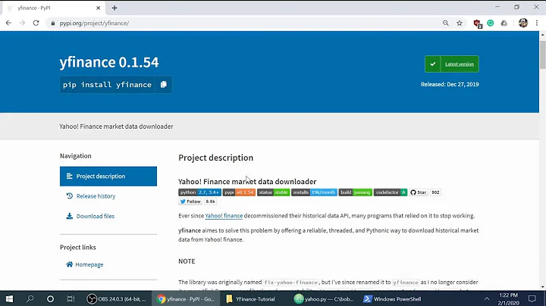Show hidden system tray icons

tap(487, 298)
